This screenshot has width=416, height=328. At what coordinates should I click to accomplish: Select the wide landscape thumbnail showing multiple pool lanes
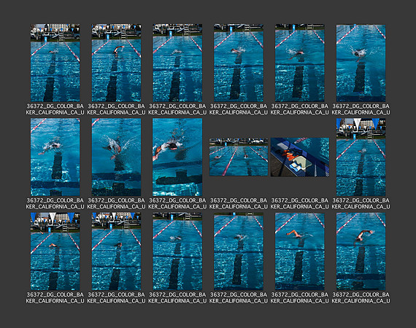coord(239,157)
